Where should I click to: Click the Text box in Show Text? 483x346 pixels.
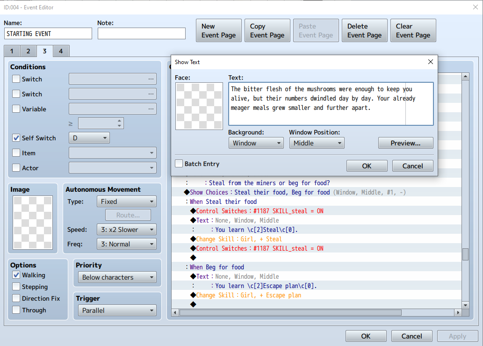[x=331, y=104]
